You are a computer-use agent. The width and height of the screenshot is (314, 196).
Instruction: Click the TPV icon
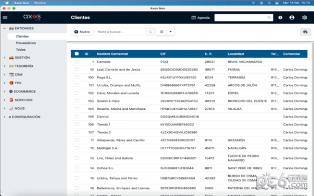click(11, 83)
